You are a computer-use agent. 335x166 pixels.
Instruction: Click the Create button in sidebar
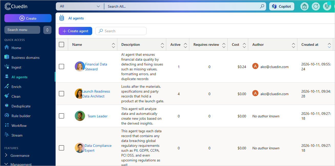[28, 18]
